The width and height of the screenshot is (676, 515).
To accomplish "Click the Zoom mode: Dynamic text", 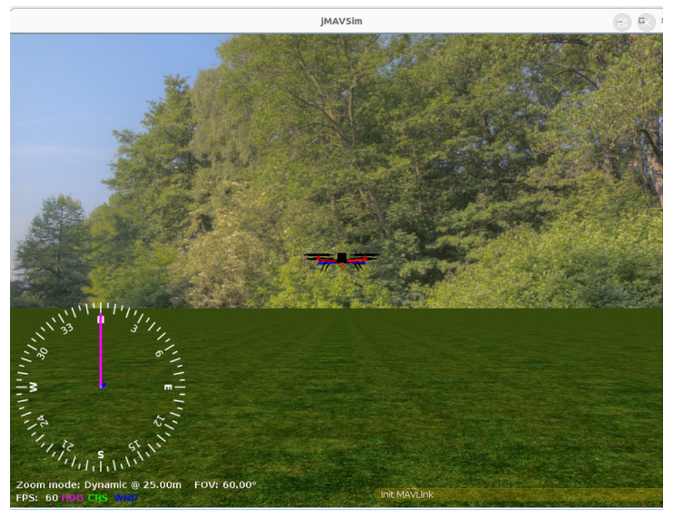I will coord(71,485).
